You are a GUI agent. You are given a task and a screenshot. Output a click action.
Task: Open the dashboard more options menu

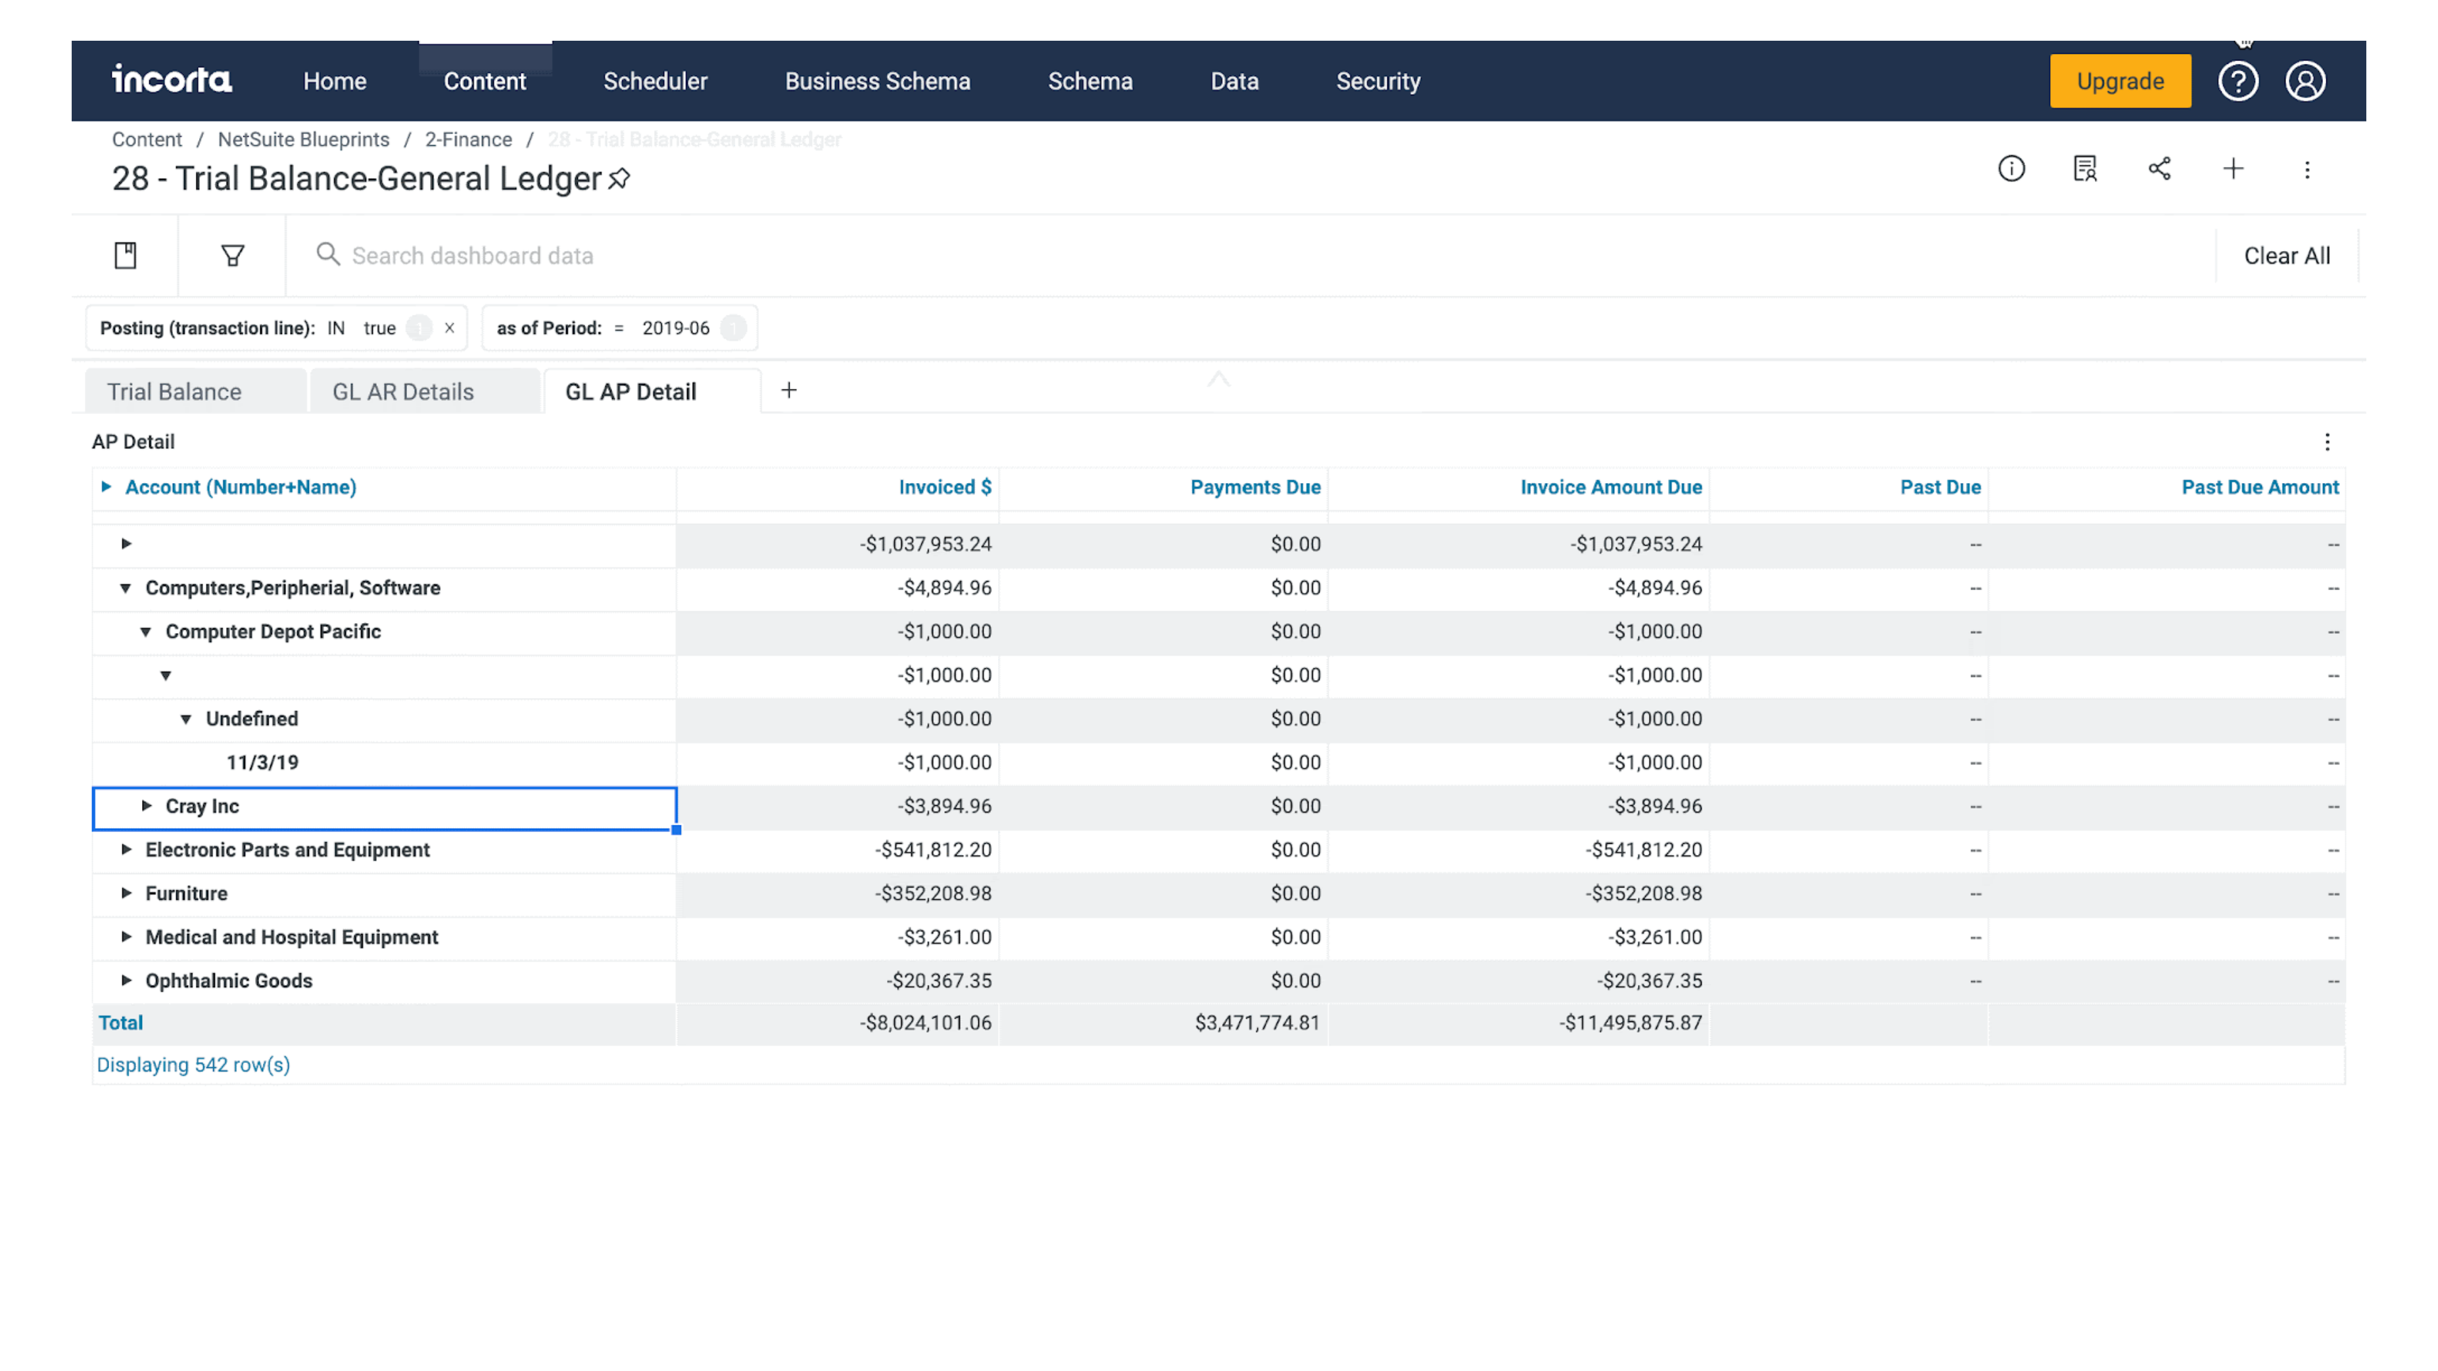point(2307,170)
